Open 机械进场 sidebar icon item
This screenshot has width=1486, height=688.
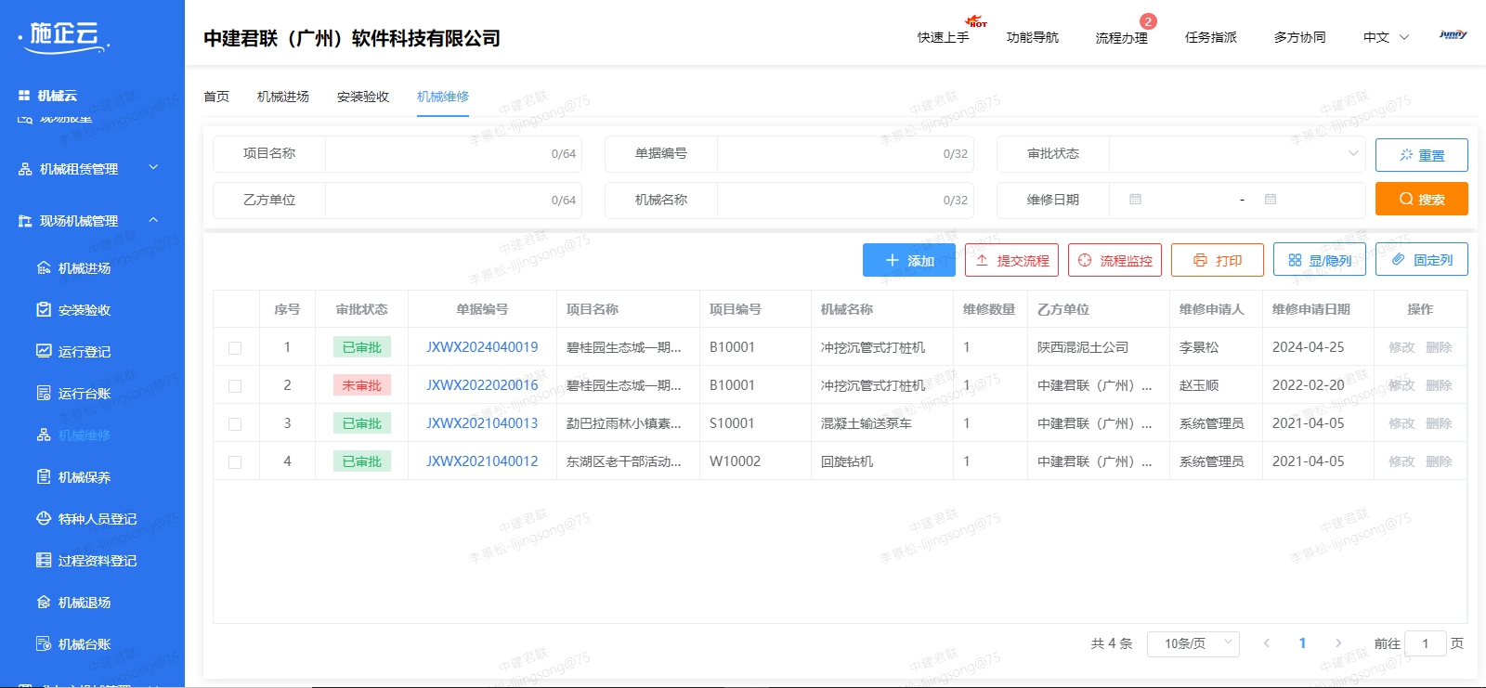44,268
